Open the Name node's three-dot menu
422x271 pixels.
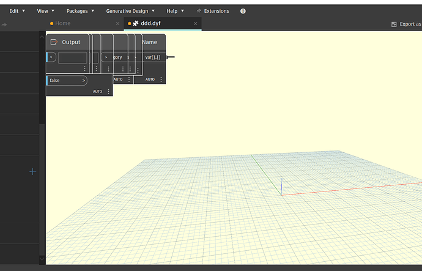pyautogui.click(x=161, y=80)
